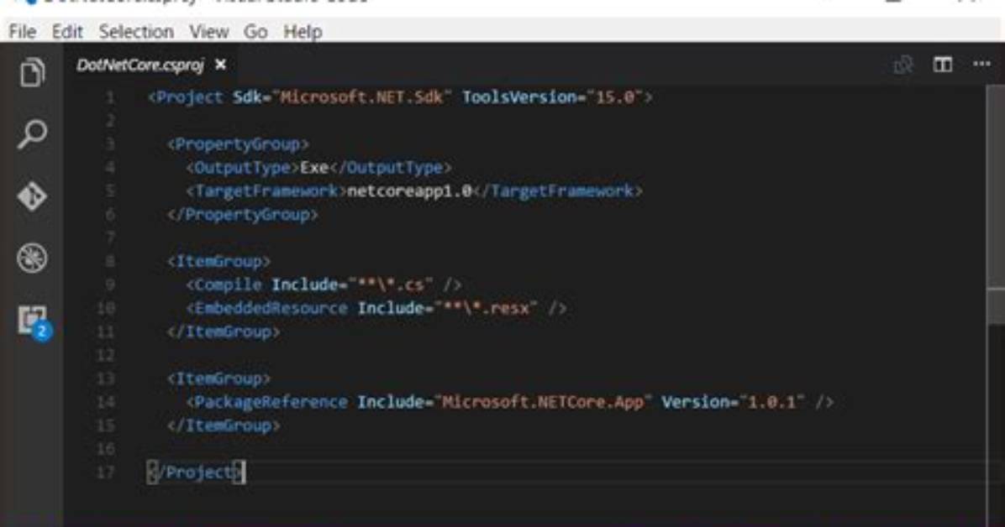Open the Help menu
This screenshot has height=527, width=1005.
303,31
